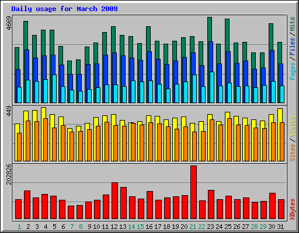Click the red KBytes bar for day 30
The width and height of the screenshot is (299, 233).
click(272, 206)
